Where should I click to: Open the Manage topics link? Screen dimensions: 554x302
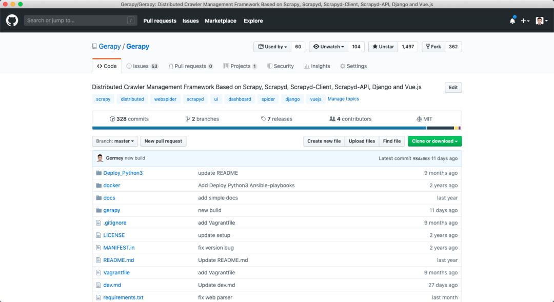click(x=343, y=99)
